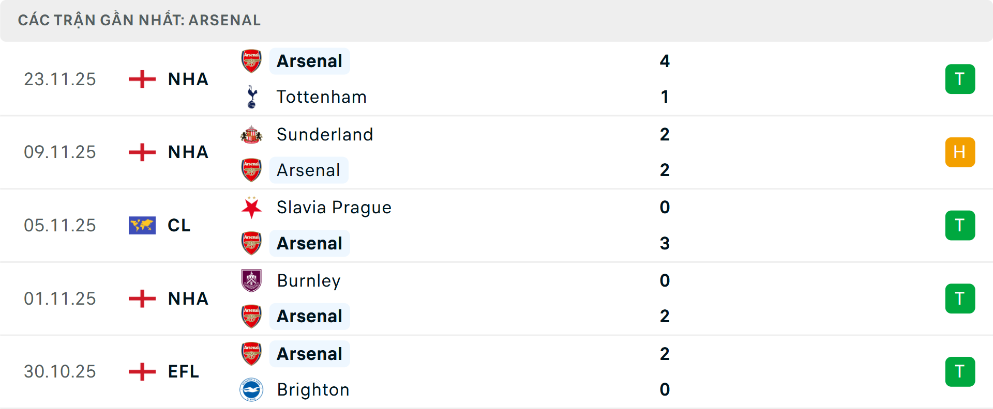993x409 pixels.
Task: Click the Tottenham team name
Action: [x=321, y=97]
